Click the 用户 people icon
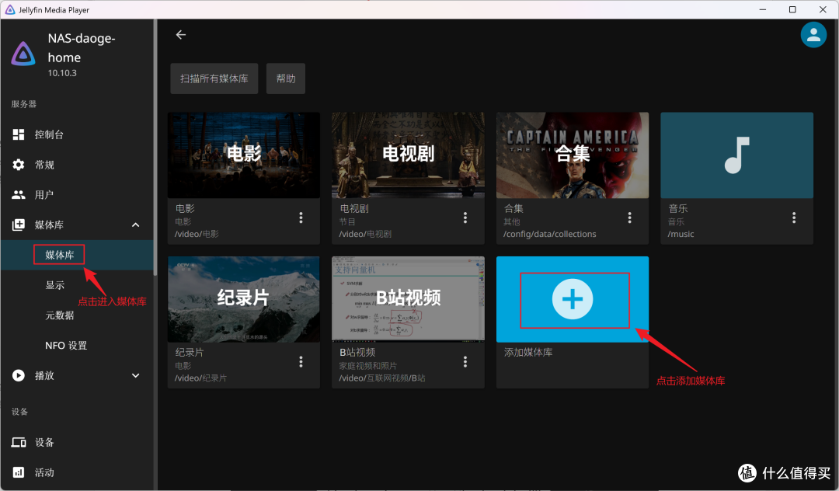This screenshot has height=491, width=839. 19,195
